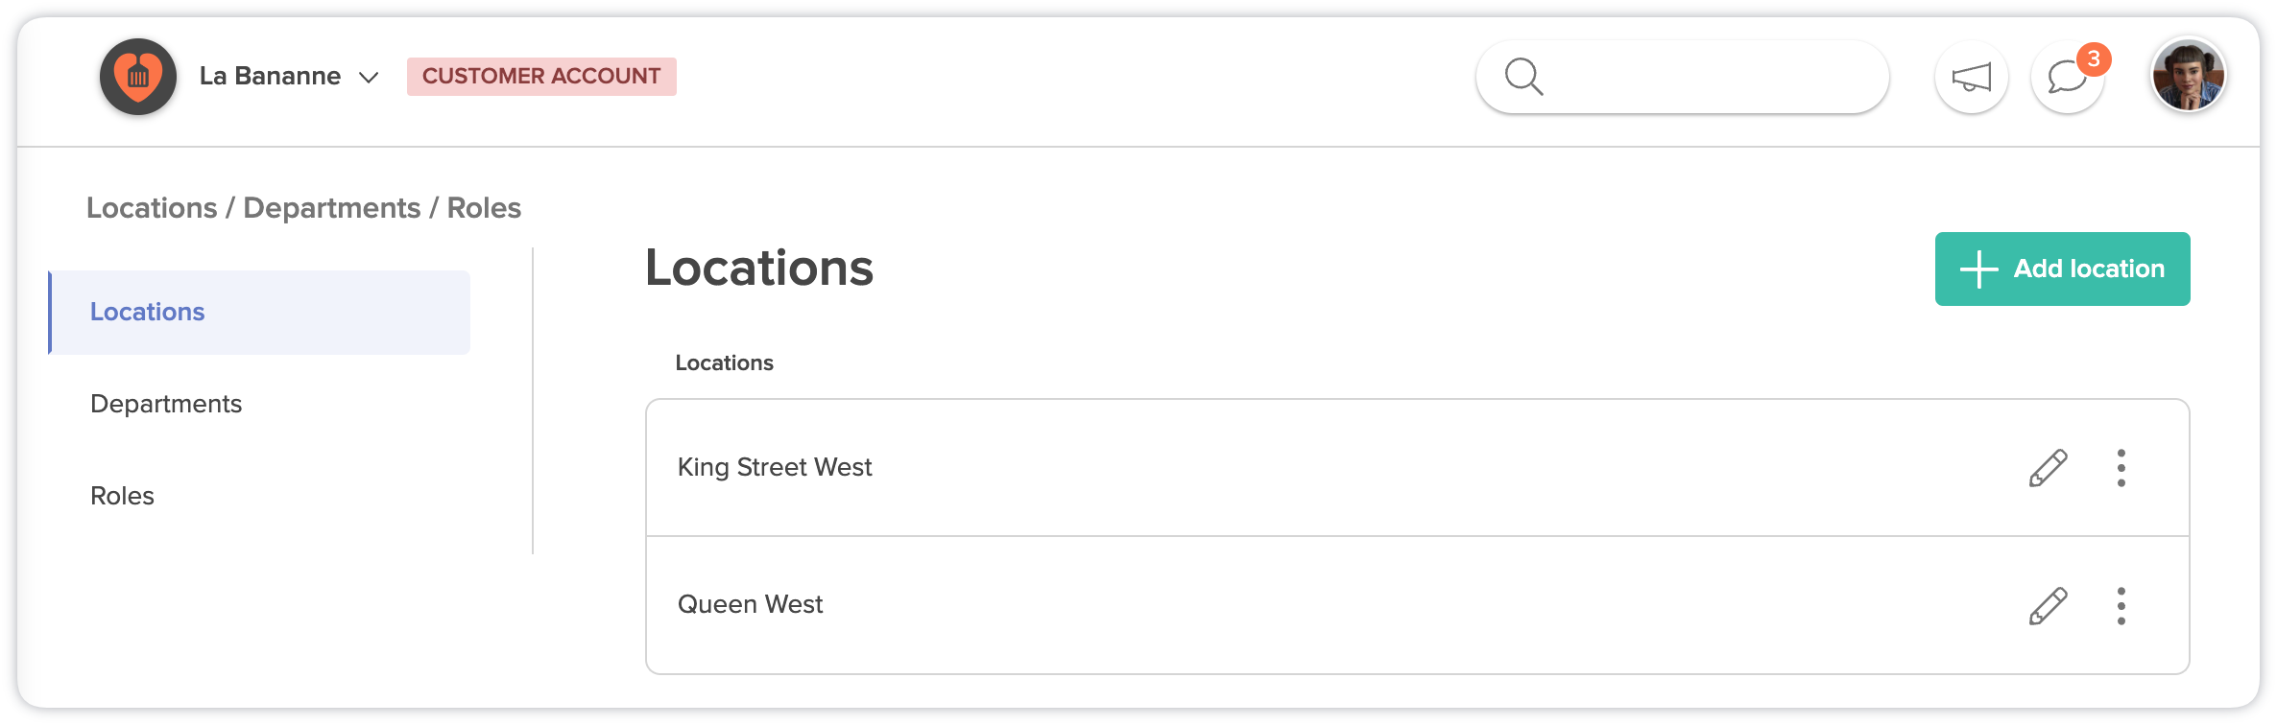
Task: Open more options for King Street West
Action: point(2121,468)
